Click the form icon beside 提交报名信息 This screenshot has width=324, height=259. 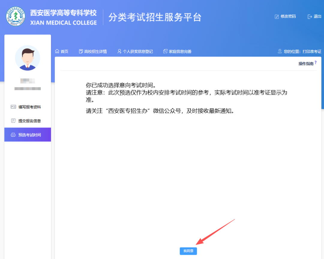coord(13,121)
